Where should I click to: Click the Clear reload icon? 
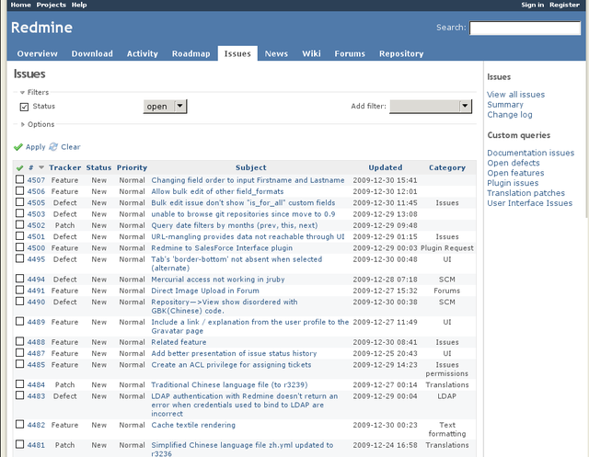pyautogui.click(x=53, y=147)
